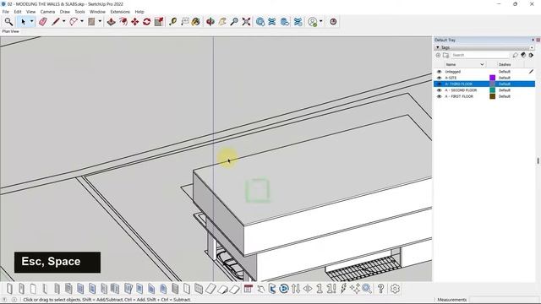Select the Pan hand tool
This screenshot has height=304, width=541.
coord(222,22)
